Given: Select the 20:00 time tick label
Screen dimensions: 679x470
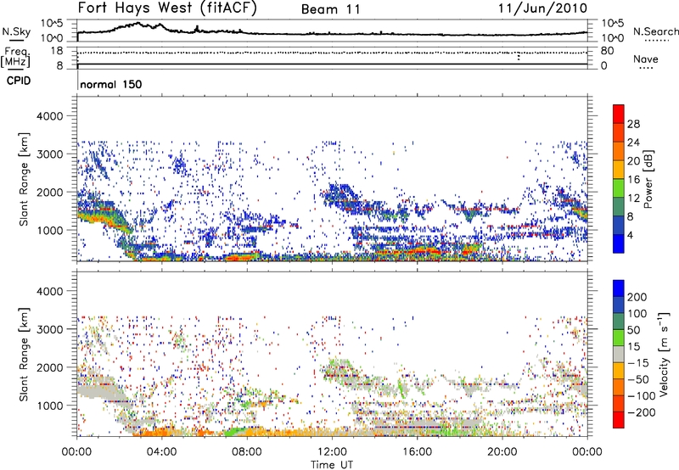Looking at the screenshot, I should (x=502, y=452).
